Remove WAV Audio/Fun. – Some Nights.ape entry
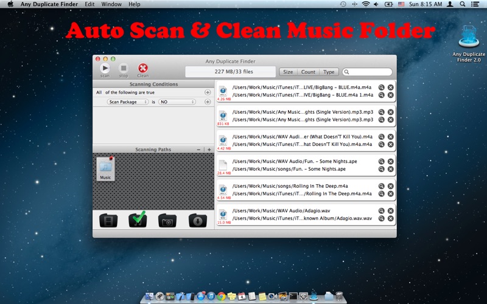This screenshot has width=487, height=304. (x=391, y=161)
